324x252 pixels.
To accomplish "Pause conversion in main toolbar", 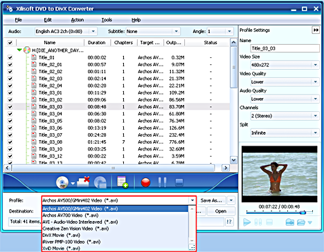I will coord(162,182).
